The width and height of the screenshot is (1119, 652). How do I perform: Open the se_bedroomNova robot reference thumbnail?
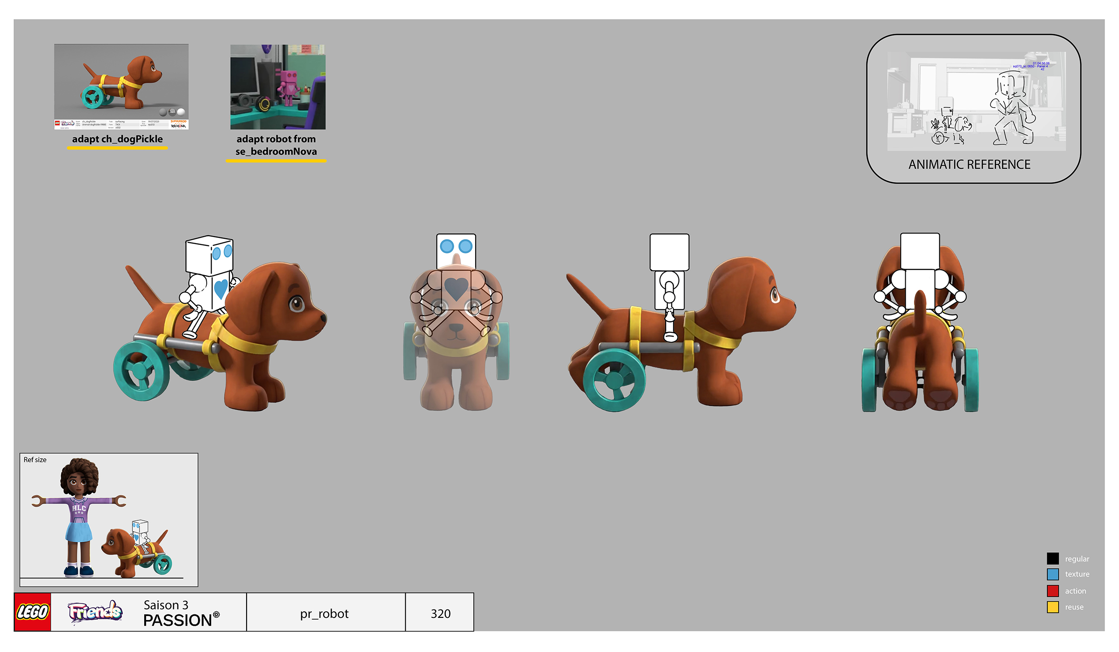pyautogui.click(x=278, y=87)
